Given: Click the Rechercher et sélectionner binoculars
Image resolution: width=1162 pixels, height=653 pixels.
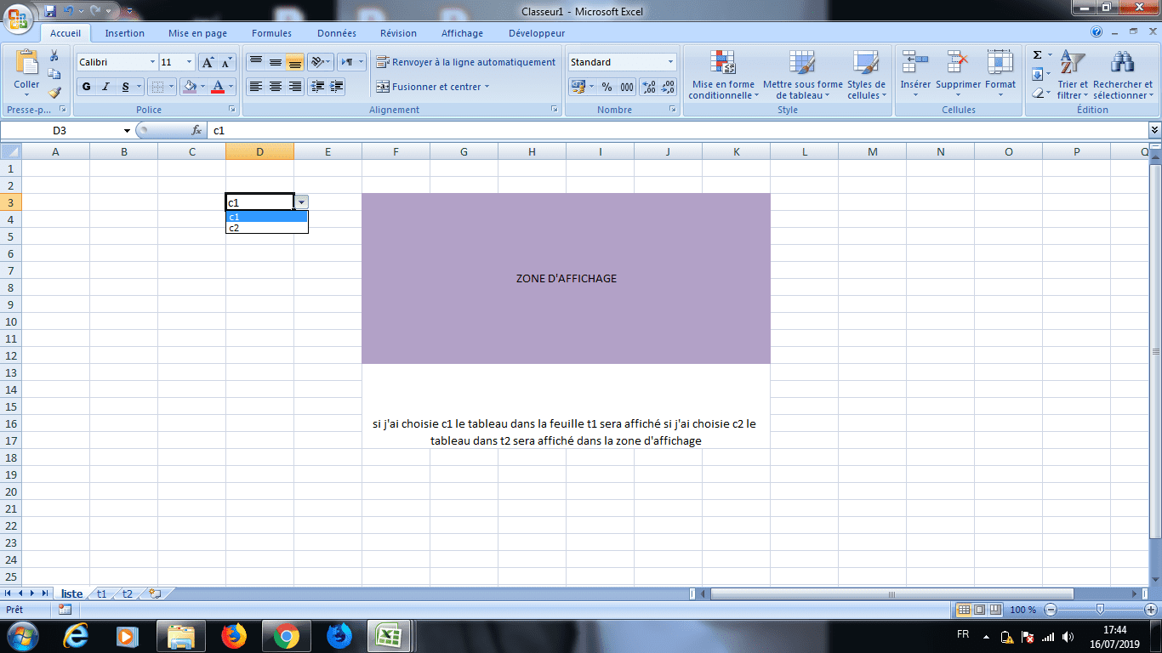Looking at the screenshot, I should click(x=1123, y=75).
